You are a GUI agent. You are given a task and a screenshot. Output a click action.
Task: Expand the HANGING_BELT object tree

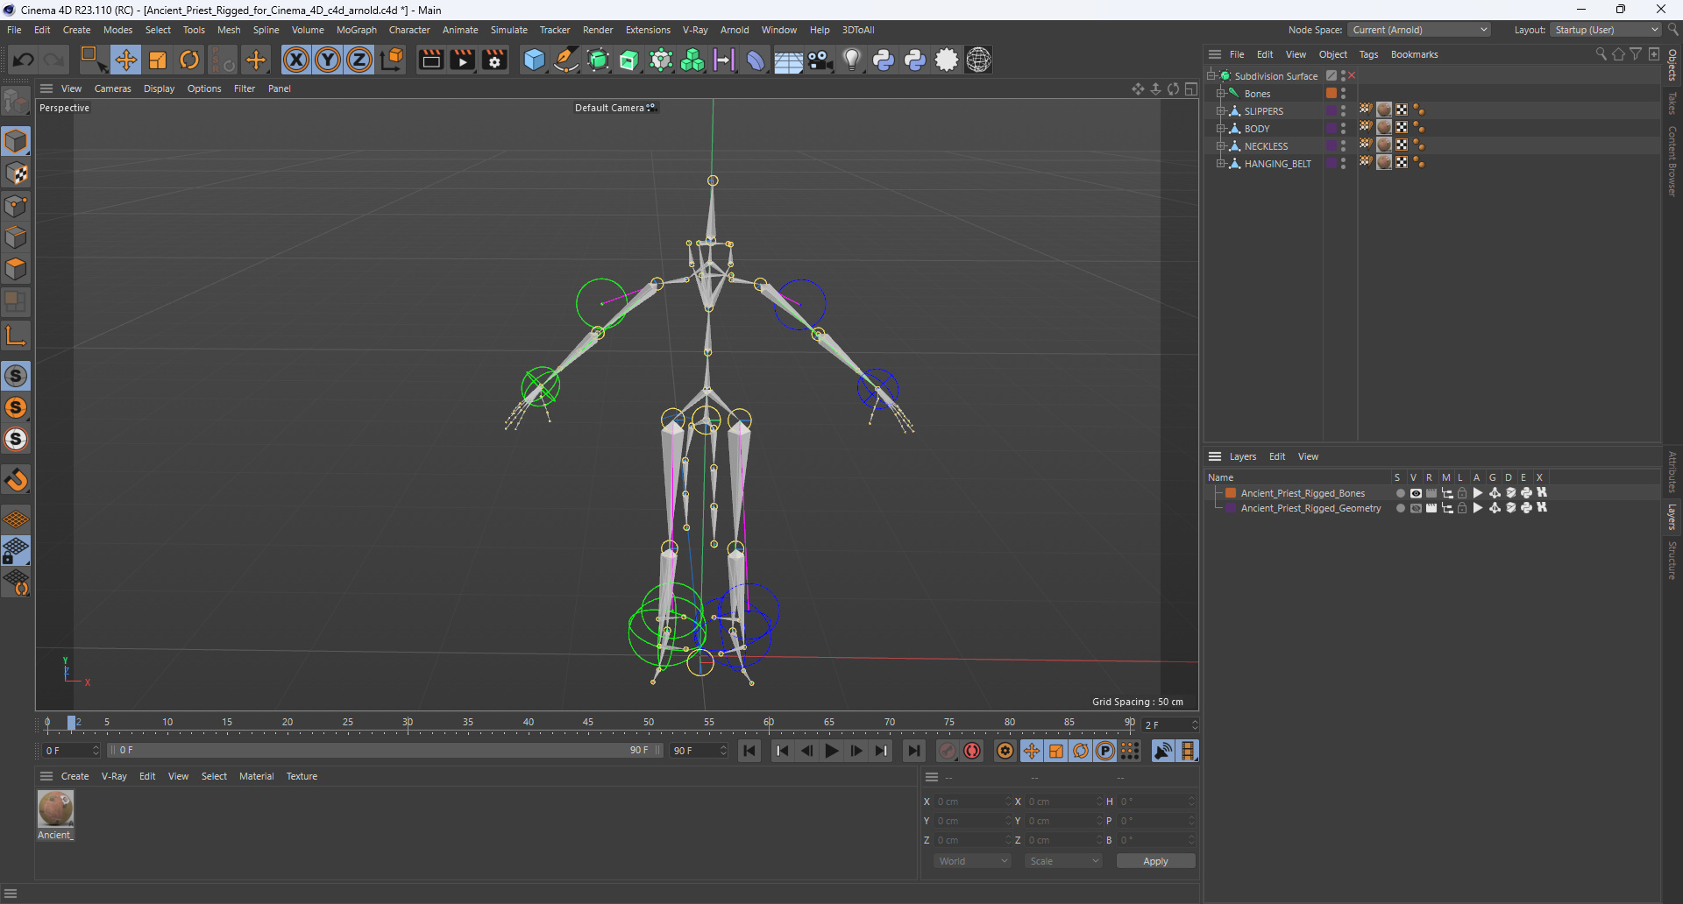(1220, 164)
